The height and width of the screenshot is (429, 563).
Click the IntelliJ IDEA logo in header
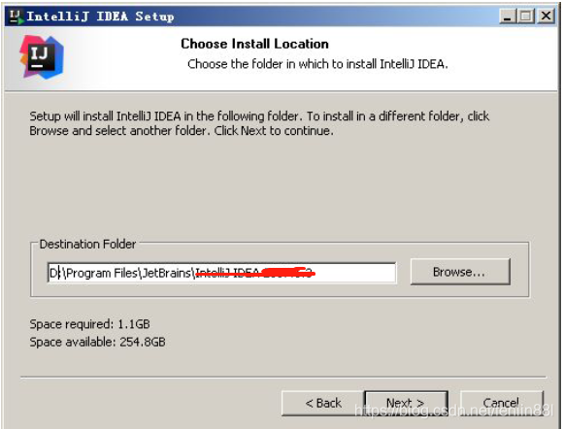tap(42, 57)
